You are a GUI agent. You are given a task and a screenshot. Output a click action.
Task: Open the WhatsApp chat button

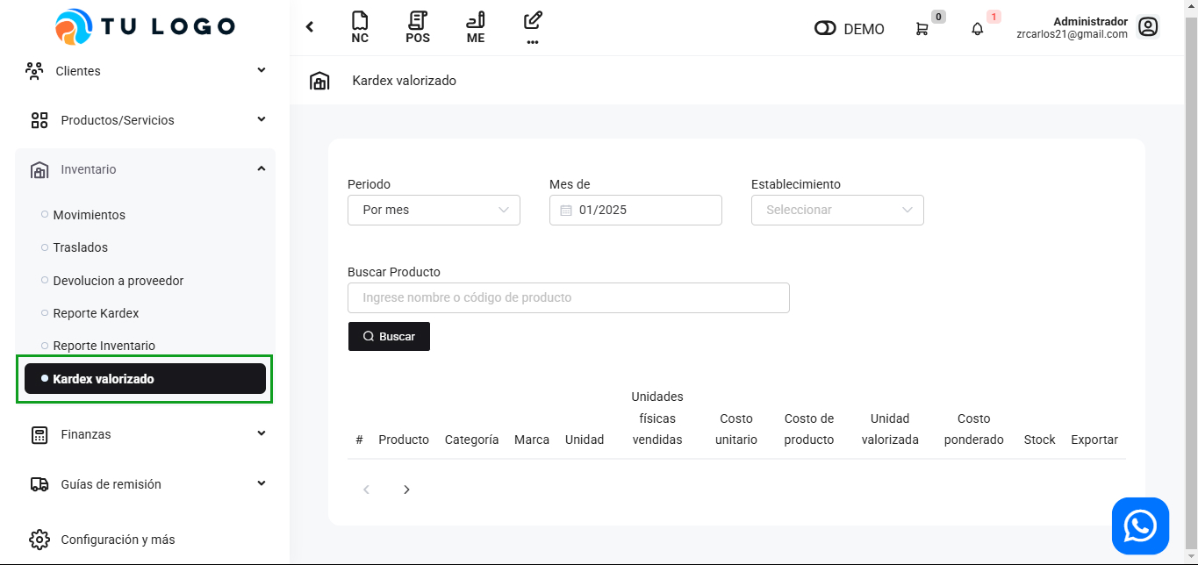[1140, 526]
